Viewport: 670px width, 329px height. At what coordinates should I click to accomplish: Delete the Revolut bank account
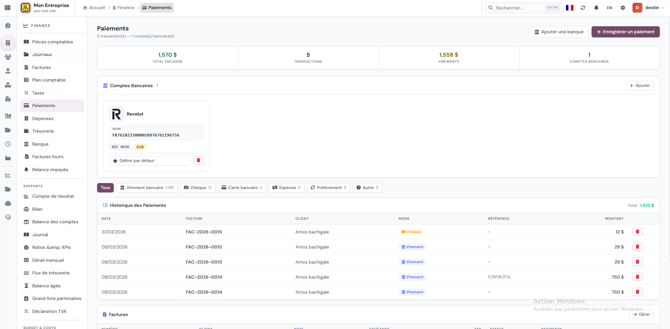point(199,160)
